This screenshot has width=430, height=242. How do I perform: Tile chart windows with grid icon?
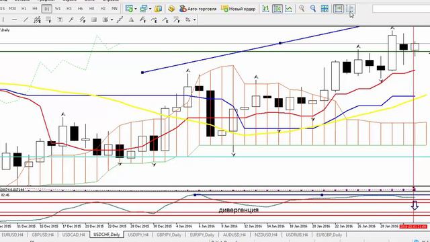325,9
